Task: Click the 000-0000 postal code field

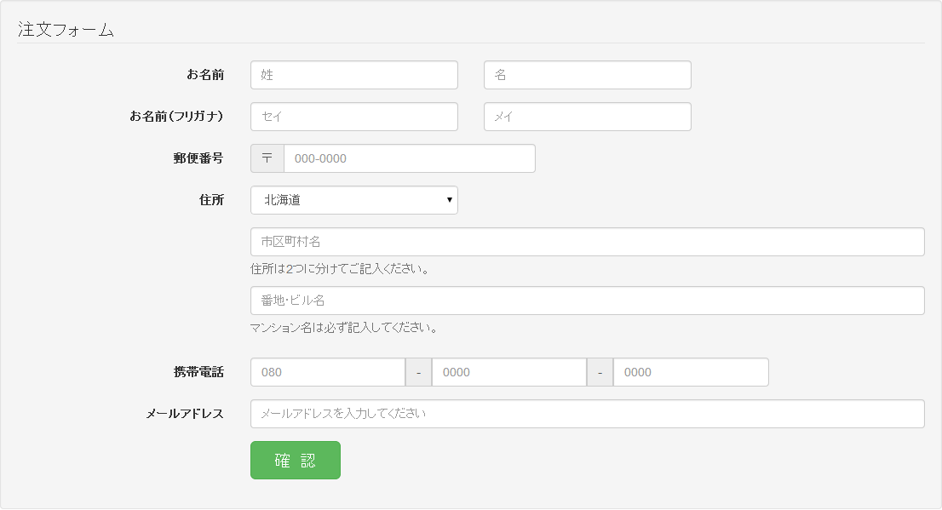Action: 409,158
